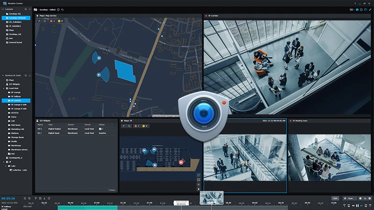This screenshot has height=210, width=374.
Task: Click the Status column header in I/O Widgets
Action: (101, 125)
